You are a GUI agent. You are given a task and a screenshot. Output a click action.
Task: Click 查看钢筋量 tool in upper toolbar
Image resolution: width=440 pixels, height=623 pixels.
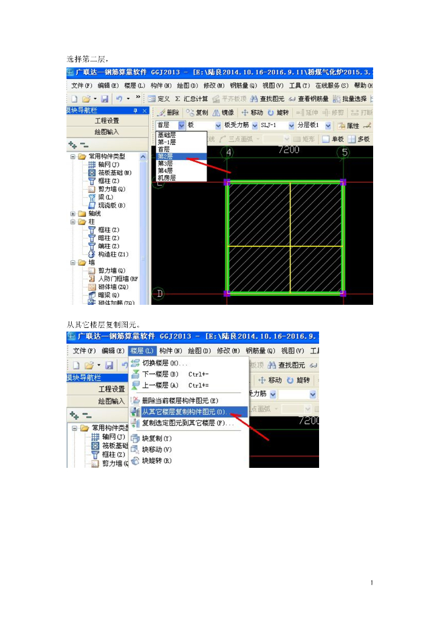coord(308,99)
